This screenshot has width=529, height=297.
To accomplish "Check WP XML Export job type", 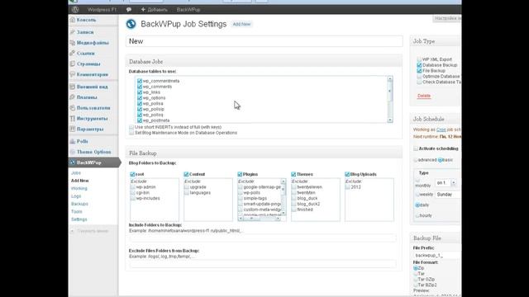I will click(419, 59).
